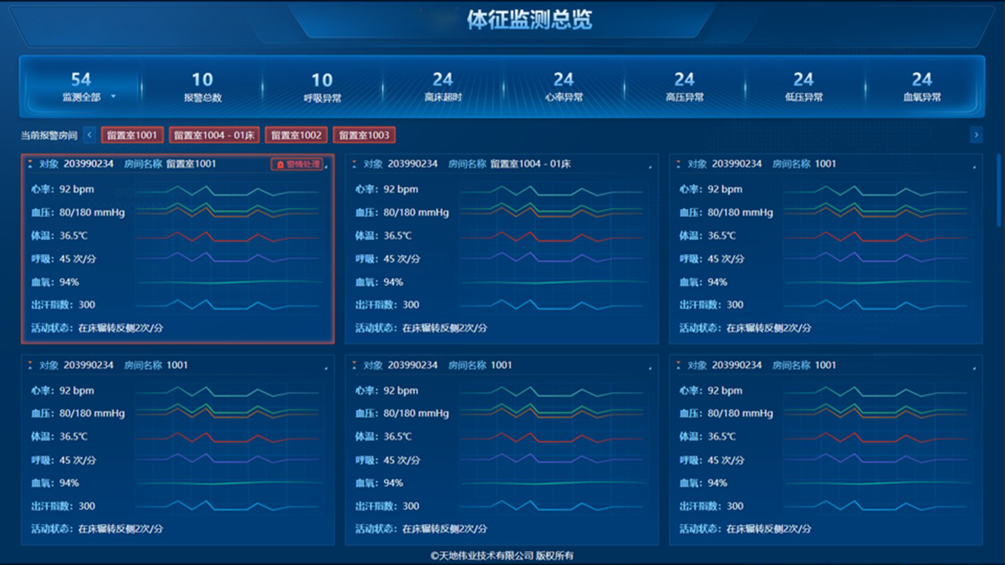The image size is (1005, 565).
Task: Click the expand icon on the bottom-middle 1001 card
Action: click(650, 367)
